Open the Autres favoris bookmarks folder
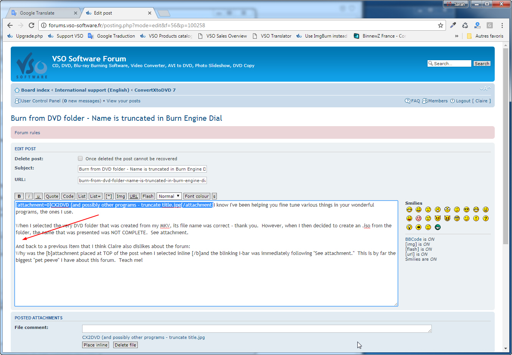 click(x=485, y=36)
